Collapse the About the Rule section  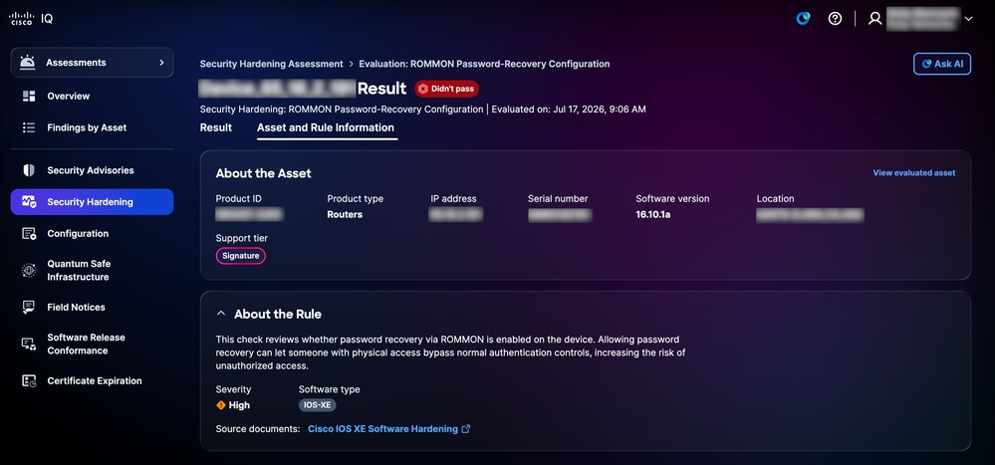(x=221, y=314)
